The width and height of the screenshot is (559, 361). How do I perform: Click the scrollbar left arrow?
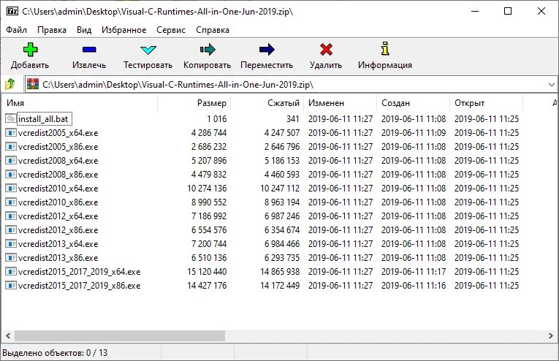pyautogui.click(x=8, y=335)
